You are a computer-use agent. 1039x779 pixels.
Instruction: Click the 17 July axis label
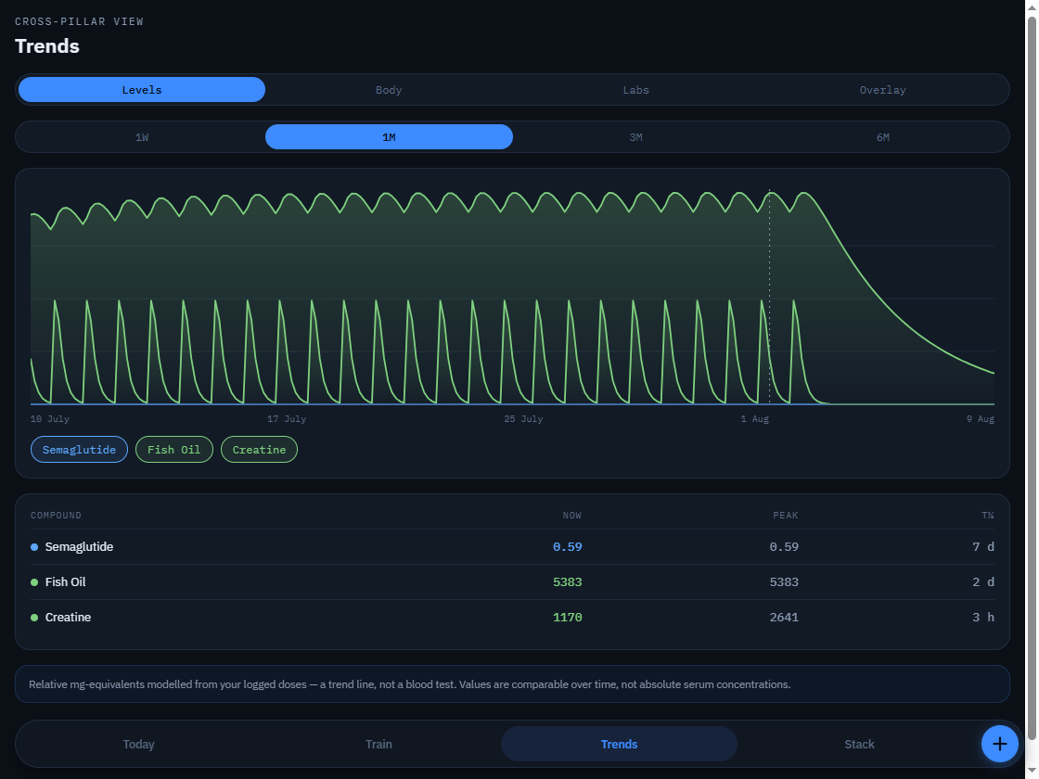pos(287,418)
